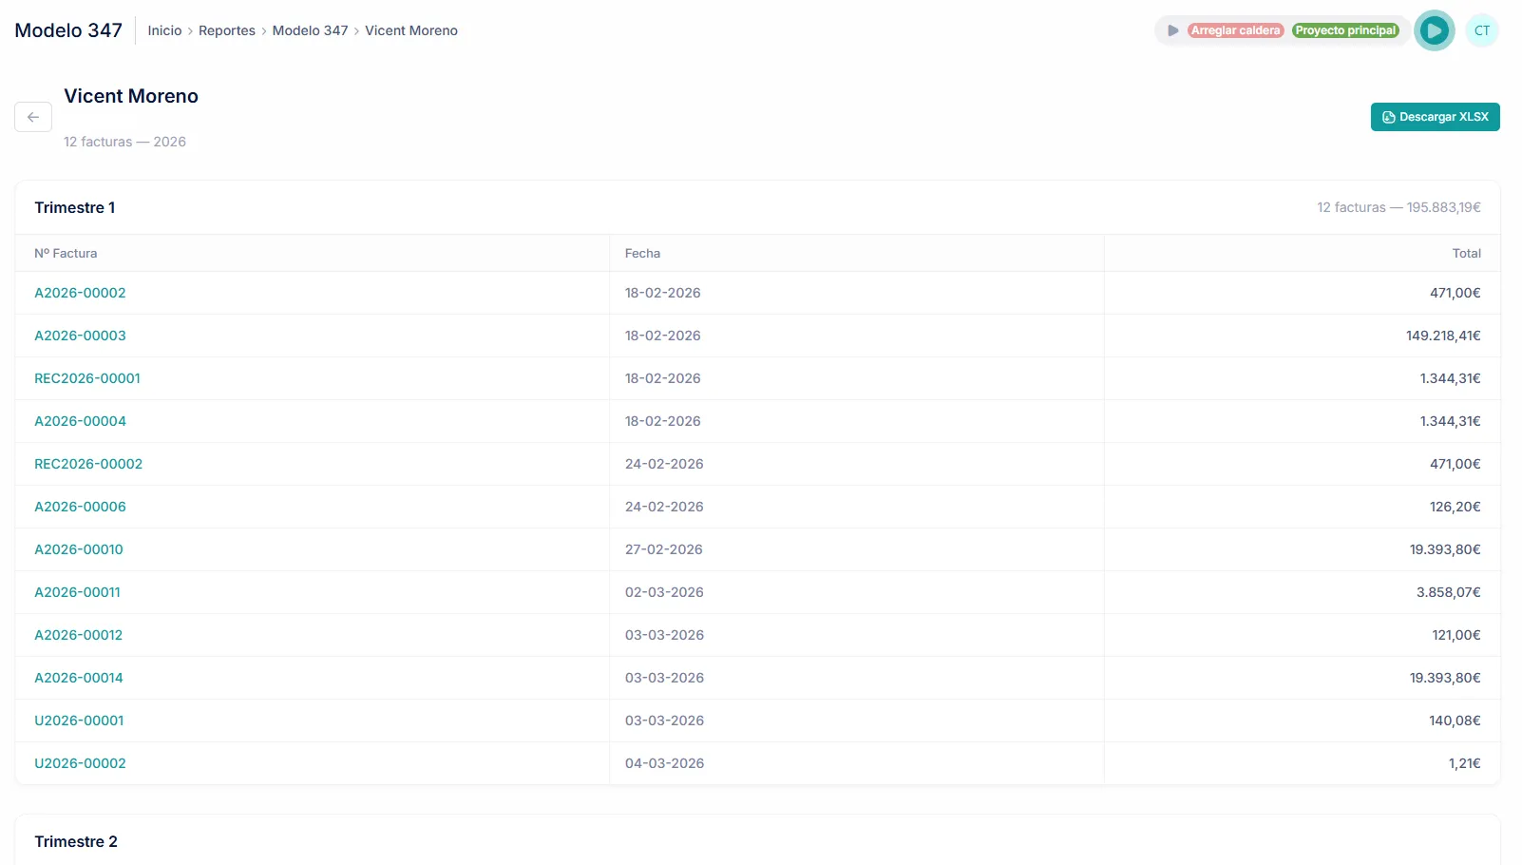Click the Nº Factura column header

pyautogui.click(x=66, y=254)
